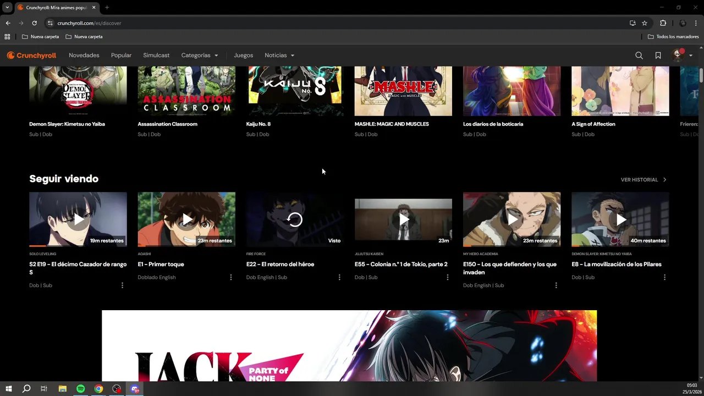Open options menu for My Hero Academia episode
Image resolution: width=704 pixels, height=396 pixels.
[556, 285]
